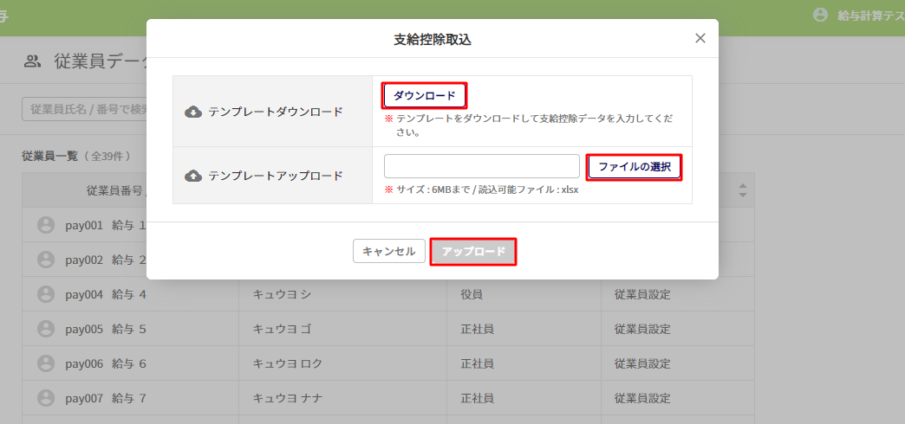
Task: Click avatar icon for pay007
Action: [46, 398]
